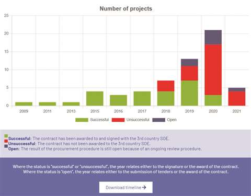This screenshot has height=196, width=251.
Task: Click the purple Open legend swatch
Action: [x=158, y=120]
